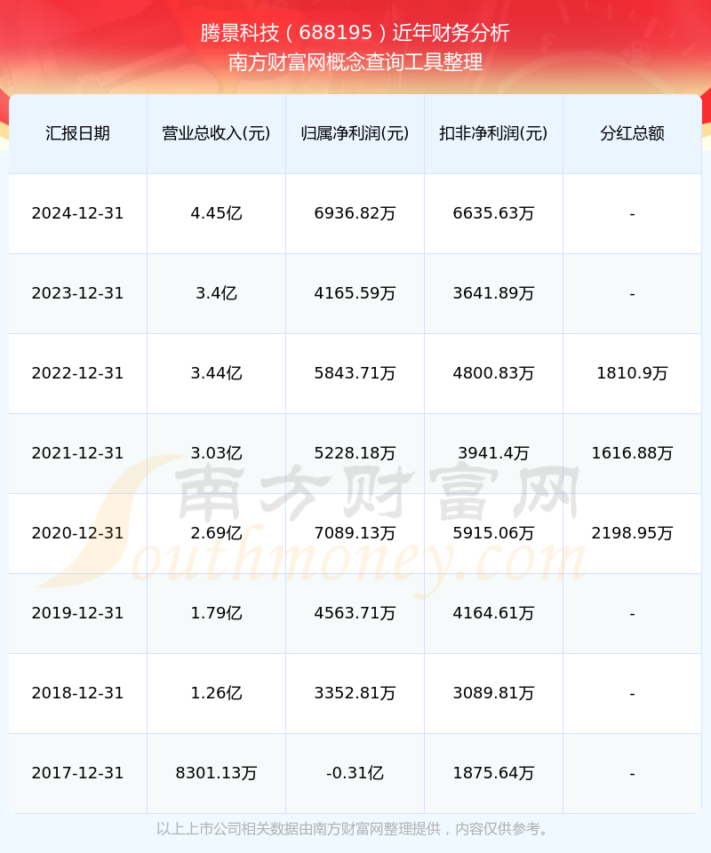Image resolution: width=711 pixels, height=853 pixels.
Task: Select the 2018-12-31 date cell
Action: pyautogui.click(x=78, y=693)
